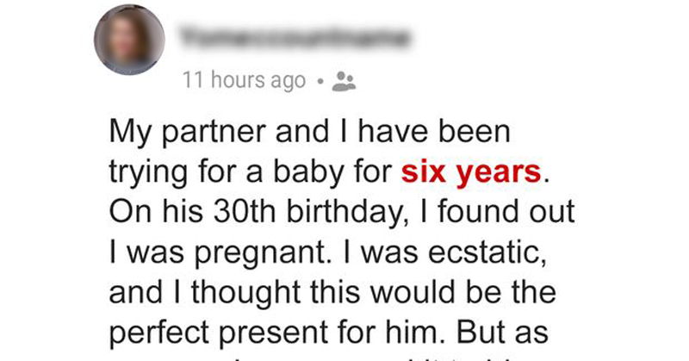This screenshot has width=689, height=361.
Task: Click "On his" at the third line's start
Action: (156, 212)
